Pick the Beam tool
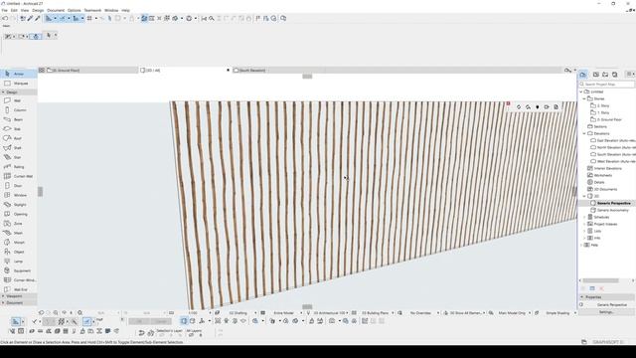This screenshot has height=358, width=636. 19,119
